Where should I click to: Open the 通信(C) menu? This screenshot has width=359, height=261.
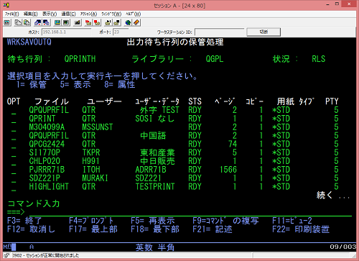coord(68,14)
